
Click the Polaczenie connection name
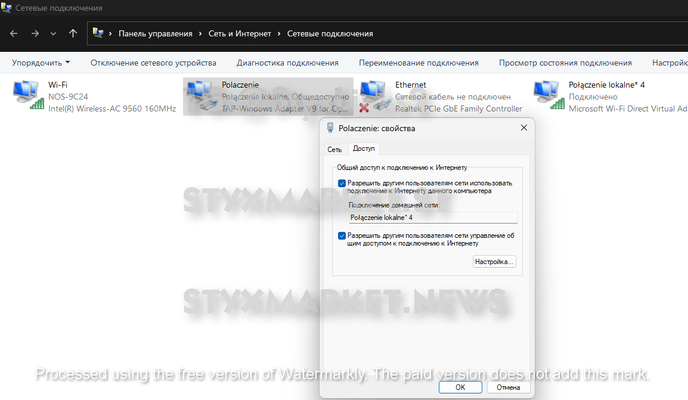[240, 85]
